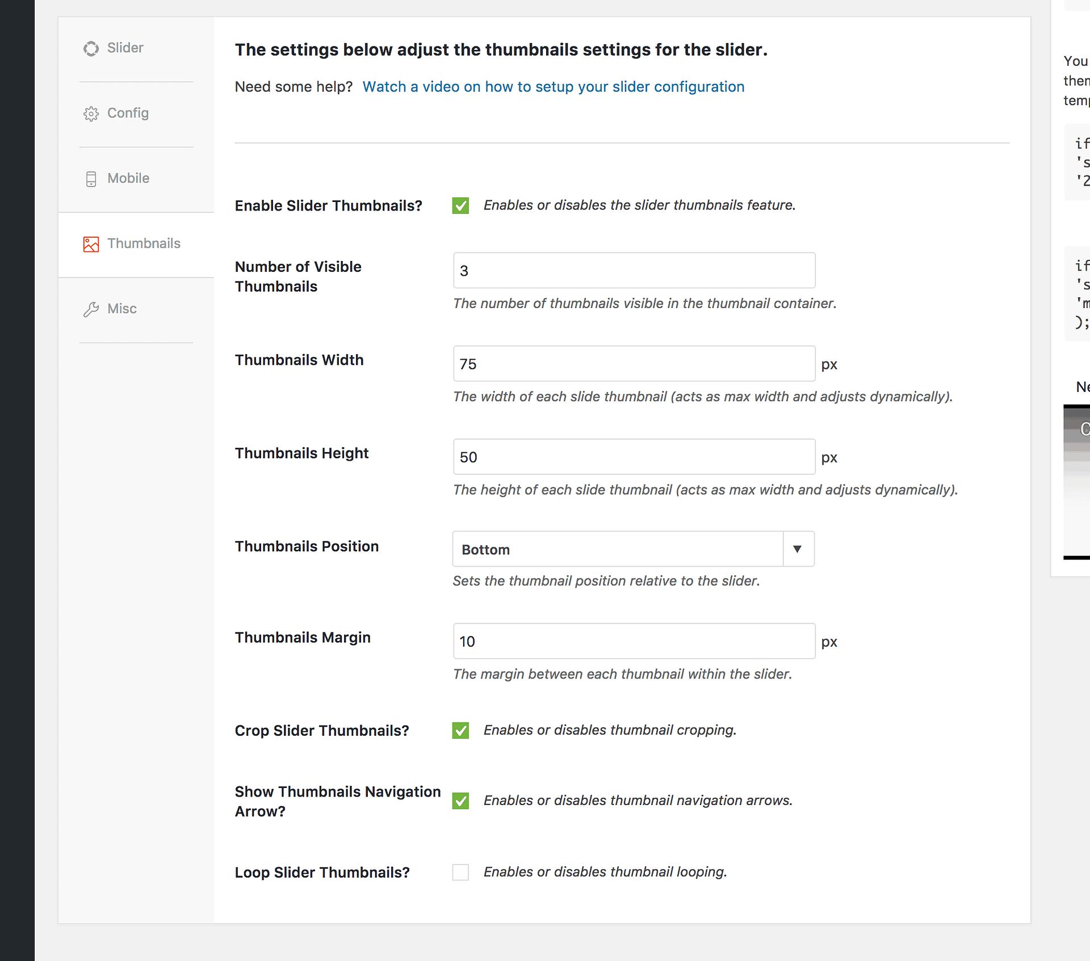Viewport: 1090px width, 961px height.
Task: Click the Config gear icon
Action: click(91, 113)
